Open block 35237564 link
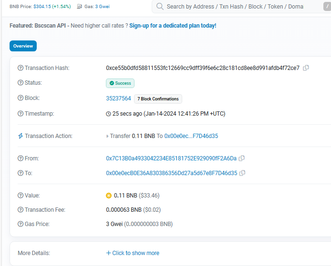 (118, 99)
